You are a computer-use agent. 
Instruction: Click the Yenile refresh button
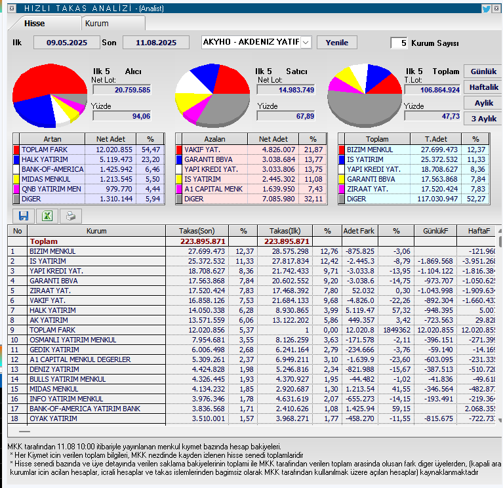click(337, 43)
